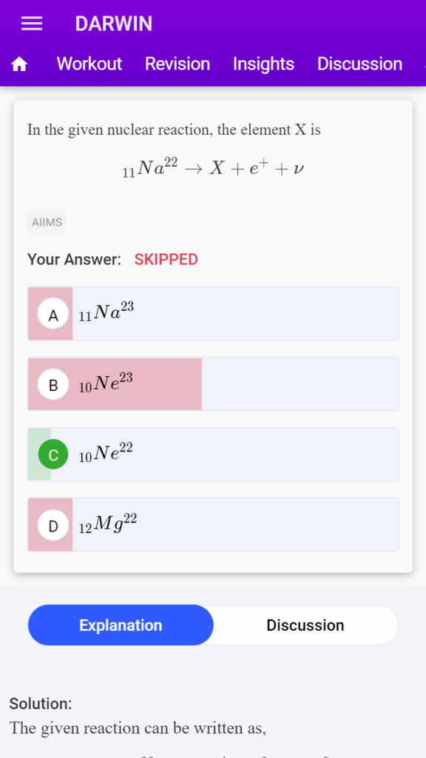Image resolution: width=426 pixels, height=758 pixels.
Task: Choose answer row 10Ne22
Action: [x=213, y=455]
